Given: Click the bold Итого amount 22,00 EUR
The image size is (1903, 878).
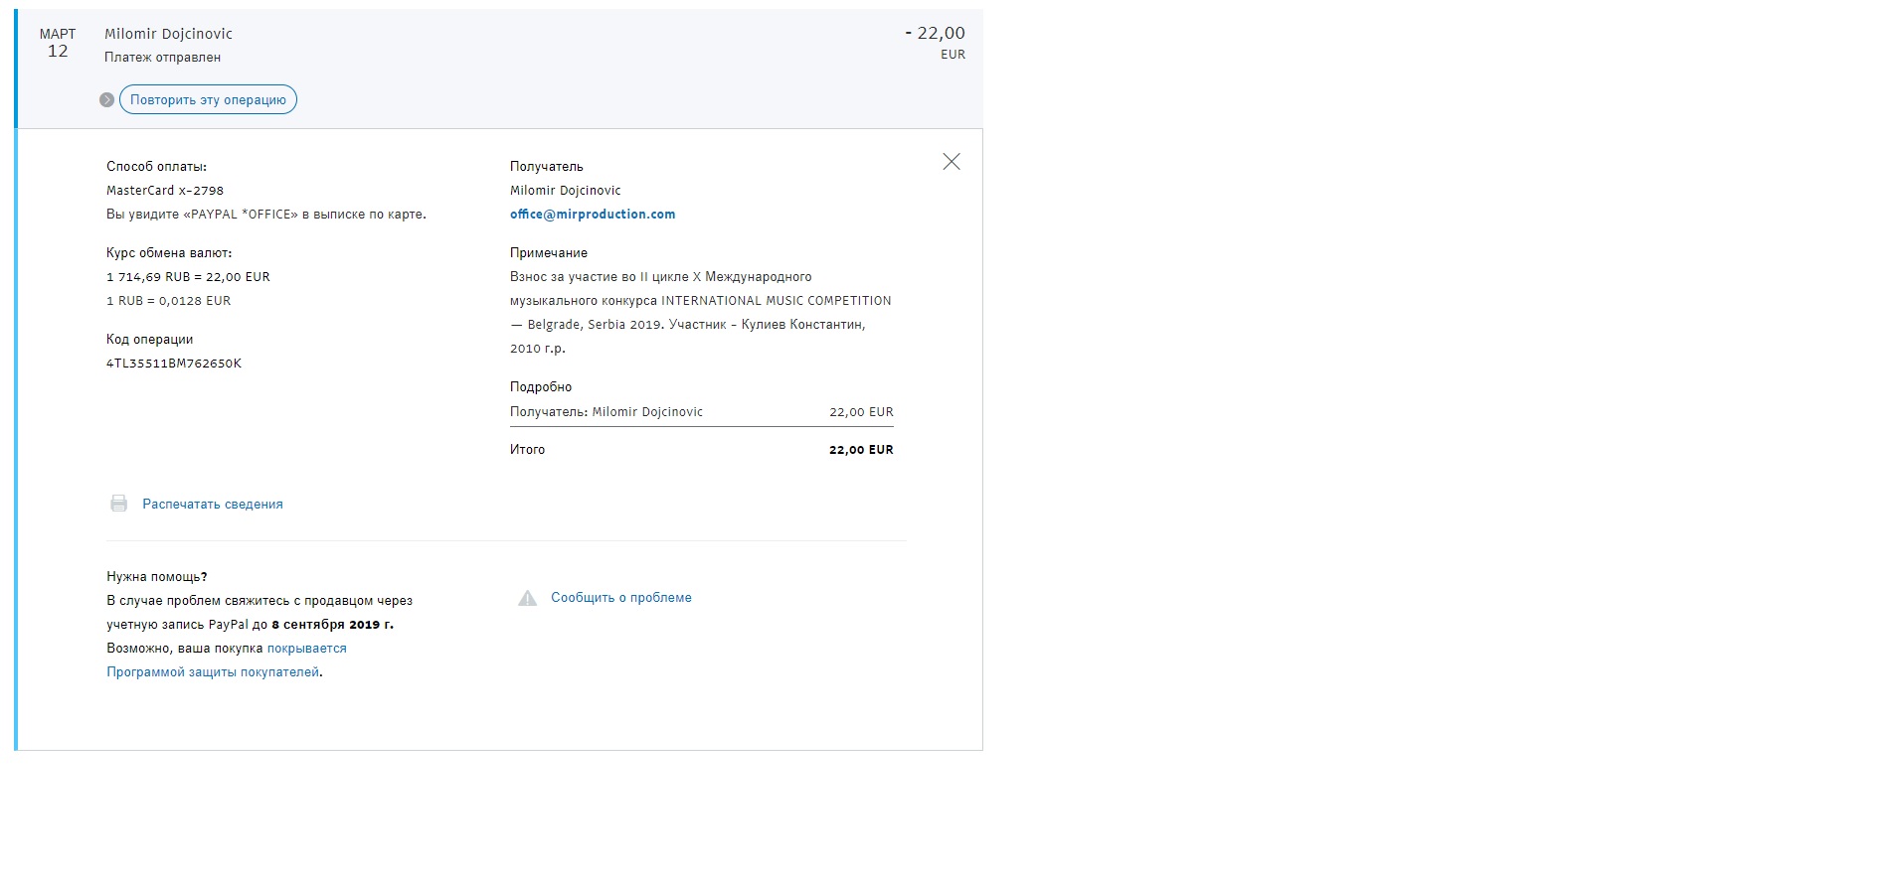Looking at the screenshot, I should [860, 450].
